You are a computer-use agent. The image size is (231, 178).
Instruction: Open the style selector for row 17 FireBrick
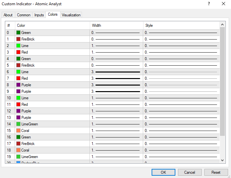pos(181,144)
